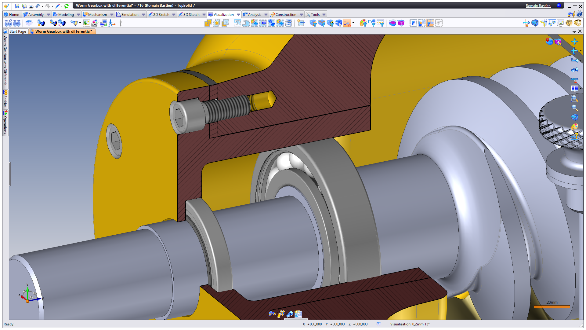Open the Operations side panel
This screenshot has height=330, width=586.
[5, 123]
